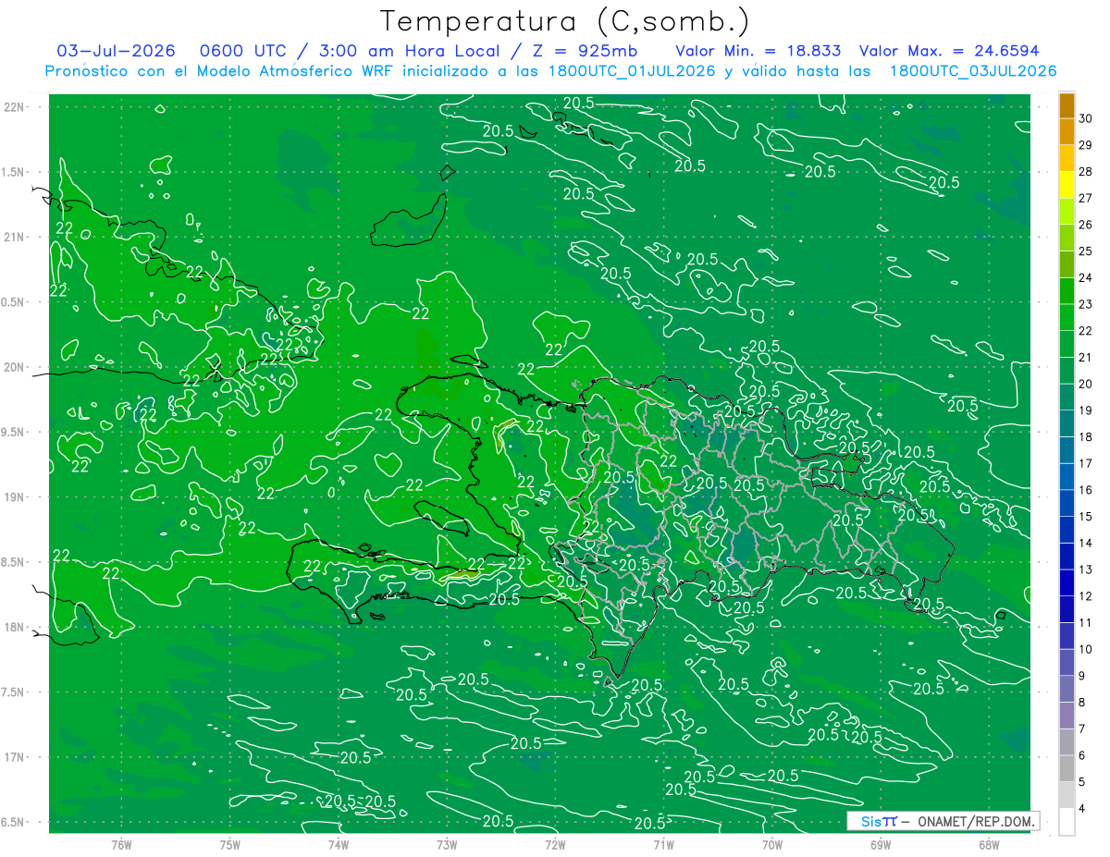
Task: Click the teal colorbar swatch between 18 and 19
Action: click(1067, 424)
